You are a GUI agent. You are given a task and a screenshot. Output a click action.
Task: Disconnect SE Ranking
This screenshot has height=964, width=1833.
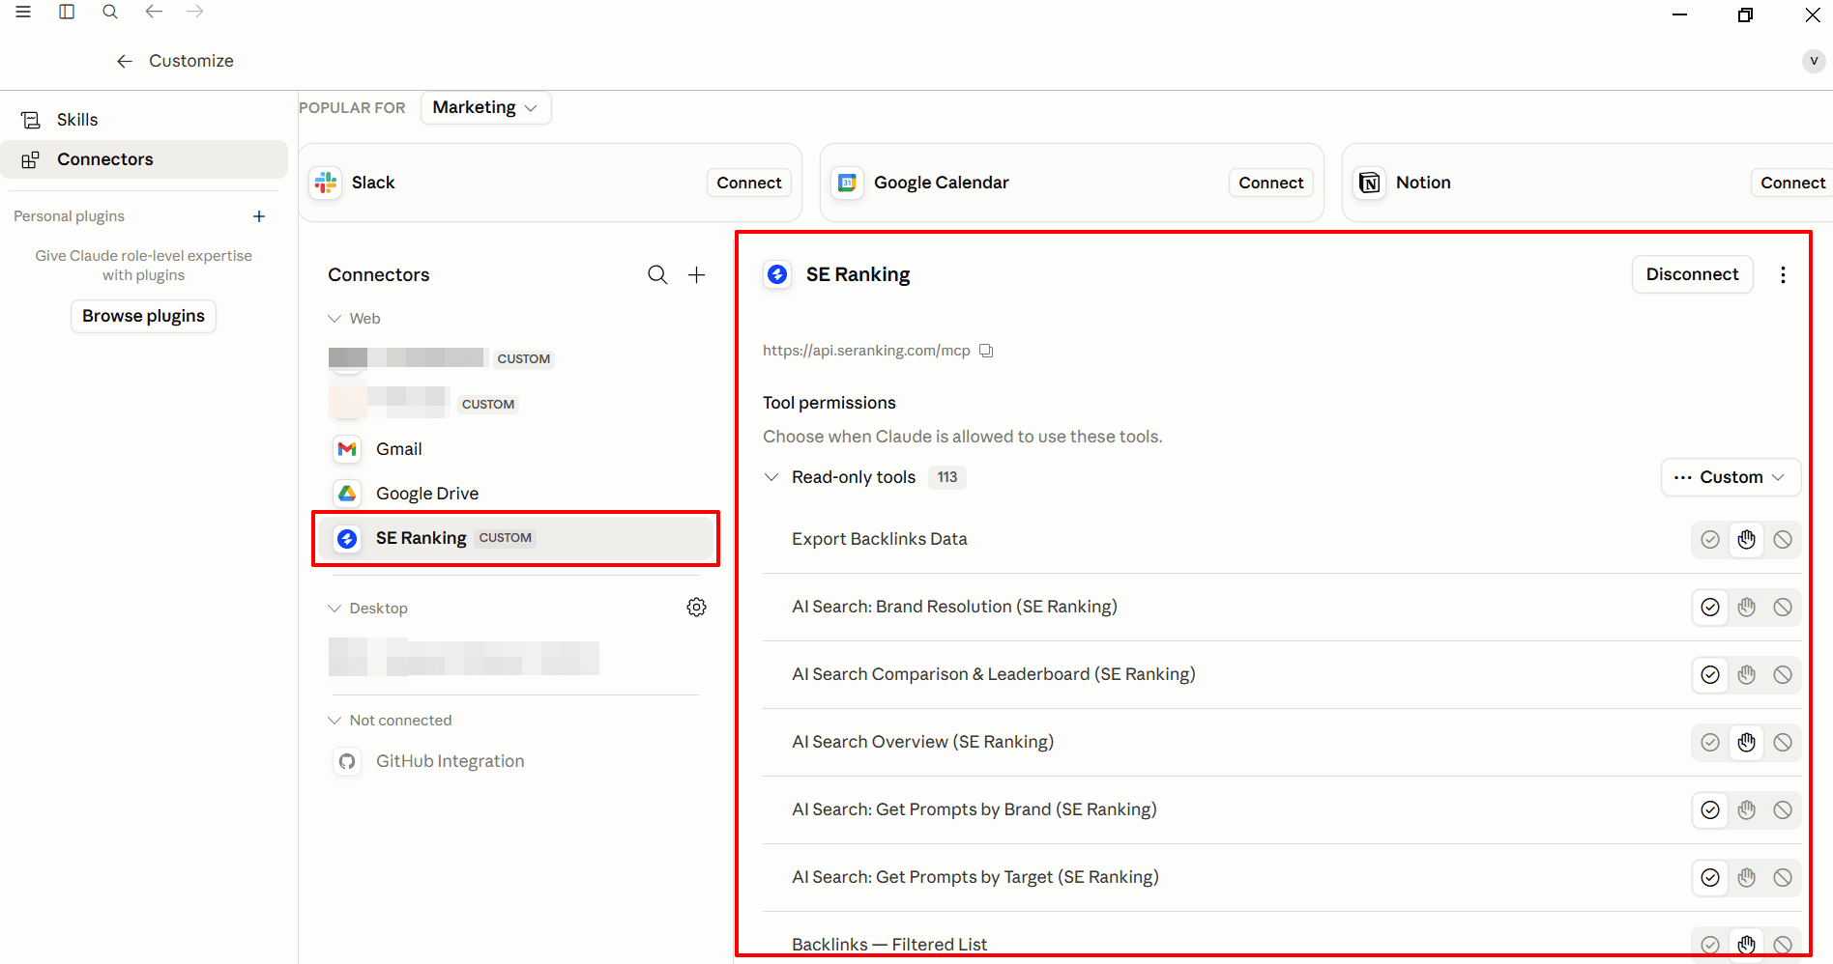pyautogui.click(x=1692, y=274)
